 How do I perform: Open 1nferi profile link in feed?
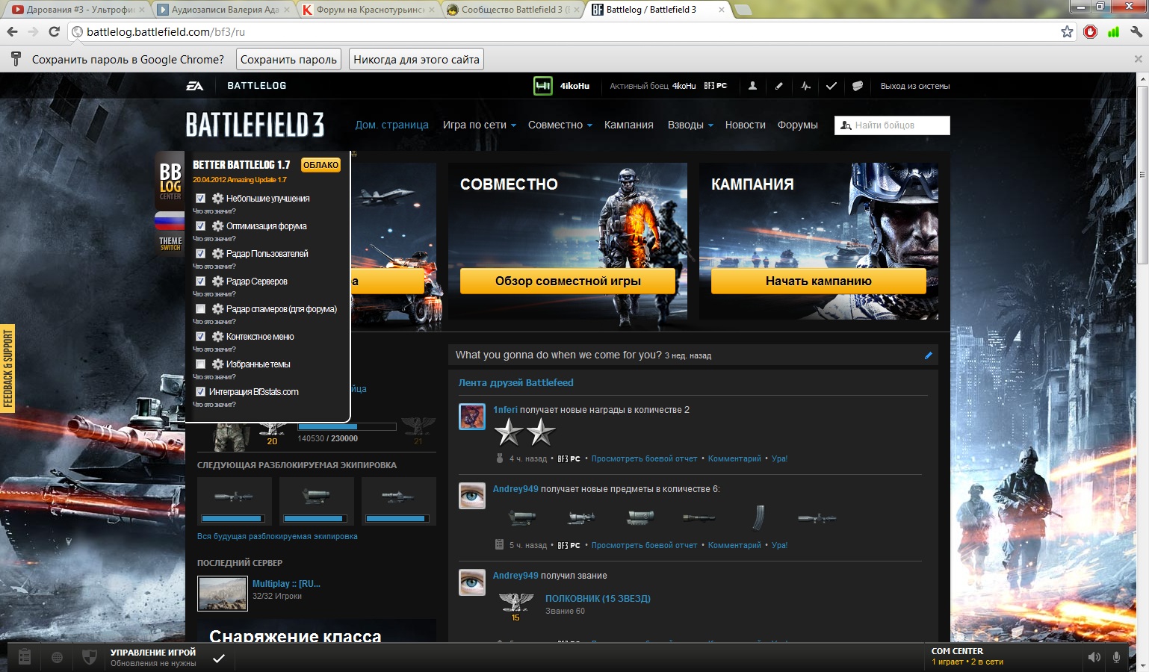pos(505,410)
